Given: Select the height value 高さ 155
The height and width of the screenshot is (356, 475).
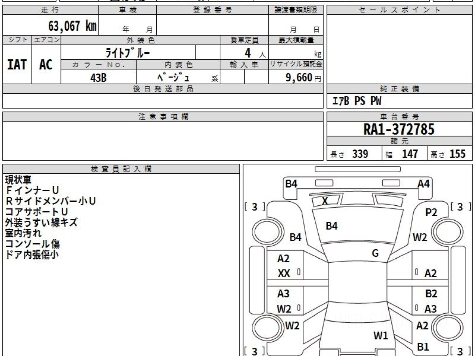Looking at the screenshot, I should point(448,154).
